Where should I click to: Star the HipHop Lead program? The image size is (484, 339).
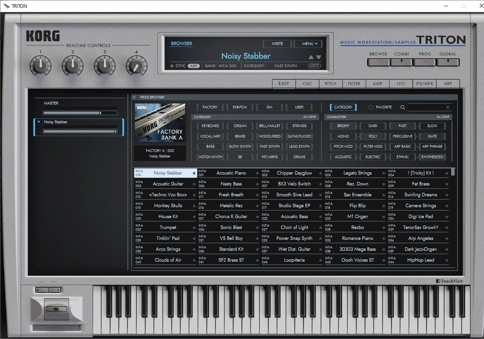click(x=447, y=260)
